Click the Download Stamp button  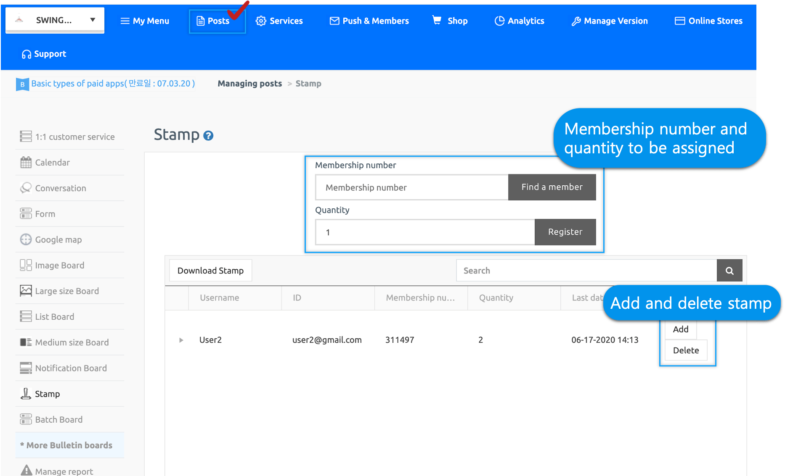[210, 271]
